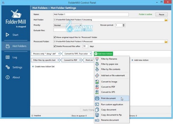Pause the active hot folder
Viewport: 173px width, 124px height.
click(x=161, y=14)
